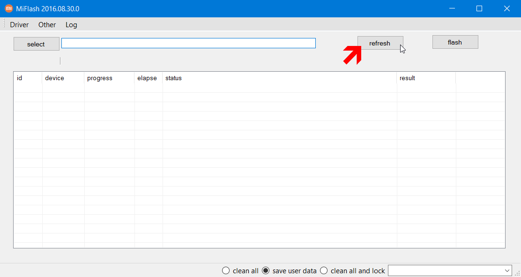521x277 pixels.
Task: Click the refresh button
Action: tap(380, 43)
